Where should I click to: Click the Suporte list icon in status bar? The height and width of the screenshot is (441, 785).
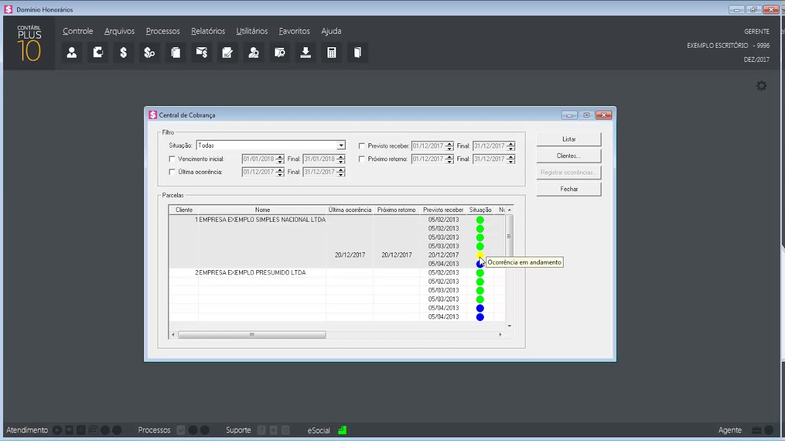(285, 430)
